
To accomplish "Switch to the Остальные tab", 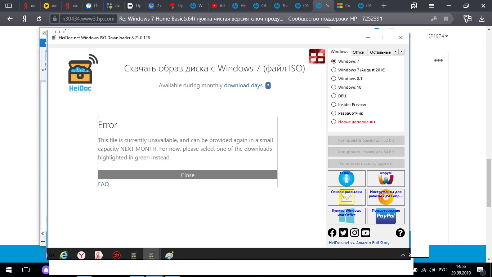I will click(x=380, y=52).
